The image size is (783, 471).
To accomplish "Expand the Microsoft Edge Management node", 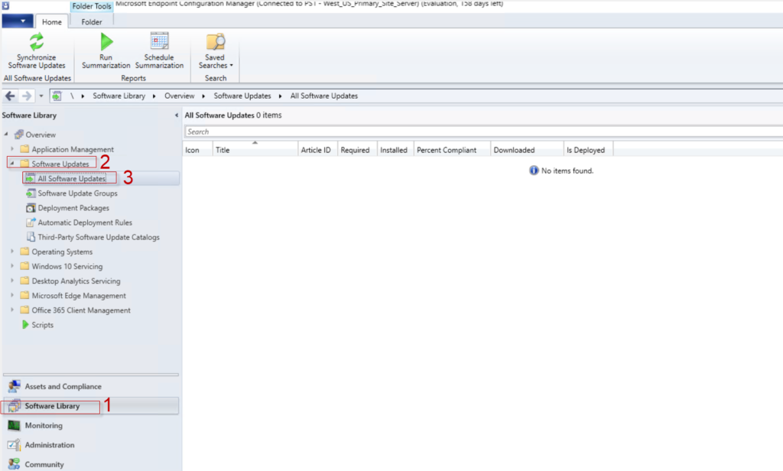I will (x=12, y=295).
